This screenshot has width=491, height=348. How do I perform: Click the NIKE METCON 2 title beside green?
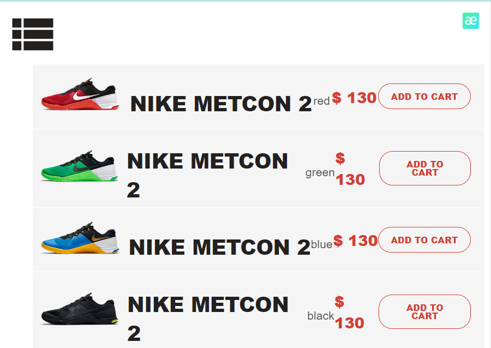coord(207,175)
